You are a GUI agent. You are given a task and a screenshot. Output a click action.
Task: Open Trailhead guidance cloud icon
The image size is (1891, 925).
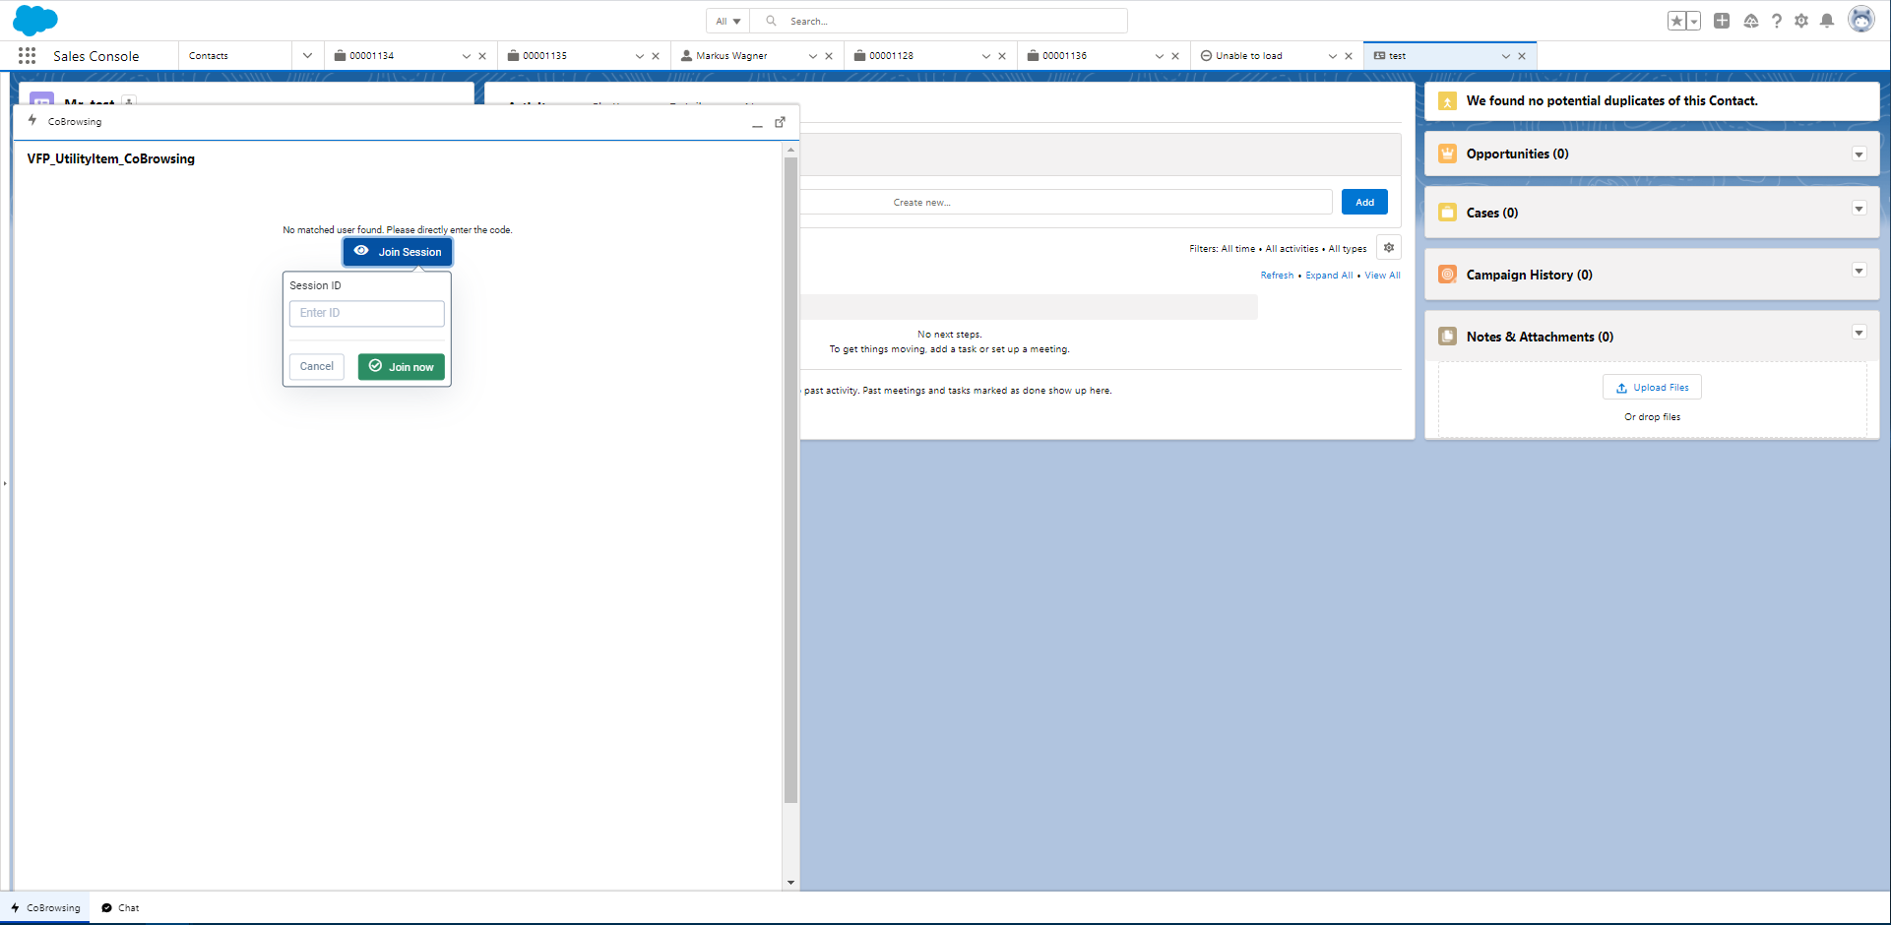(1751, 21)
